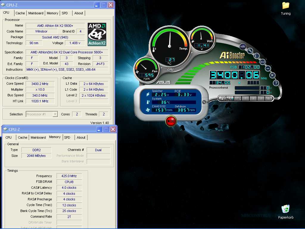Click the top CPU-Z window title icon
The height and width of the screenshot is (229, 305).
tap(3, 5)
